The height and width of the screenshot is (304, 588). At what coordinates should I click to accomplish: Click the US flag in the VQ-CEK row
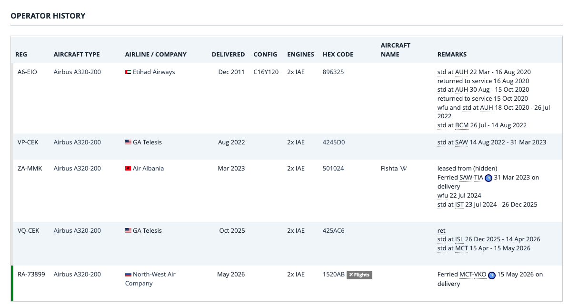[128, 230]
